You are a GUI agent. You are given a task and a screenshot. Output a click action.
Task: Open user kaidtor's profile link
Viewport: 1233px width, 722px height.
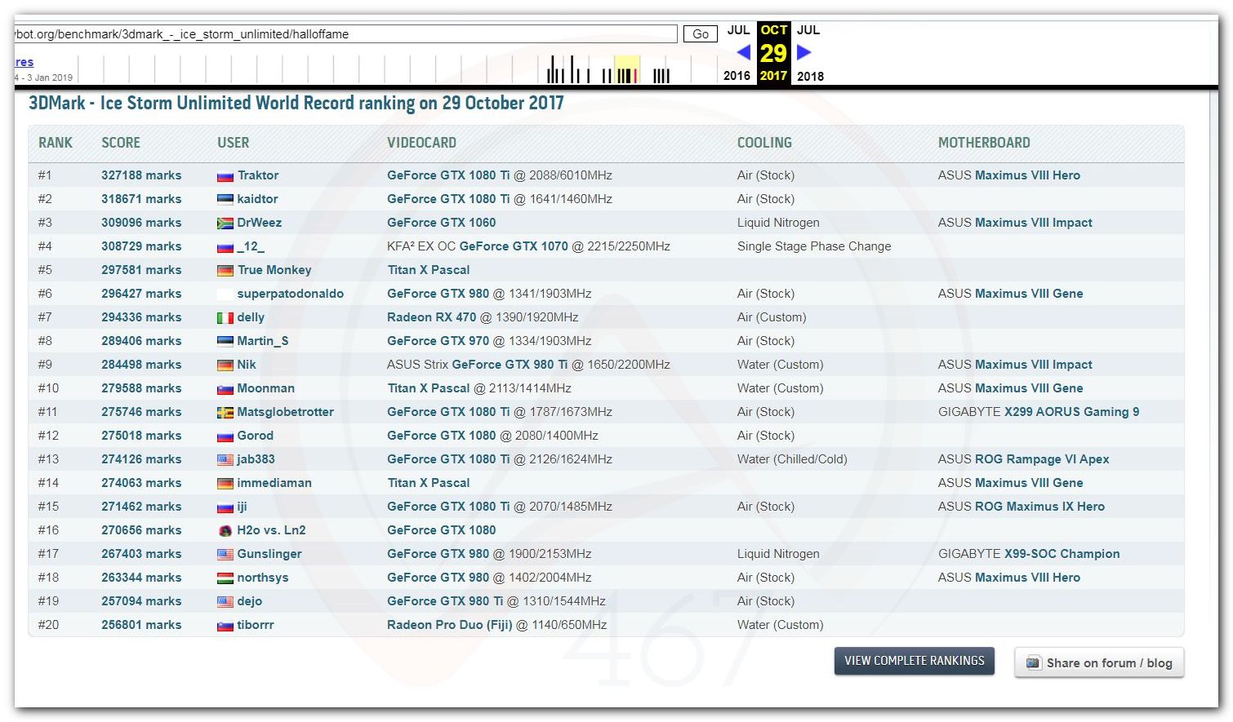[257, 199]
